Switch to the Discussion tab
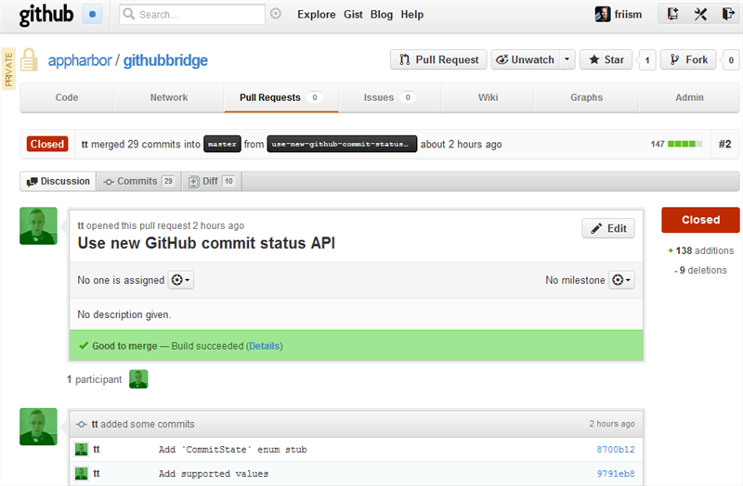743x486 pixels. [x=59, y=181]
